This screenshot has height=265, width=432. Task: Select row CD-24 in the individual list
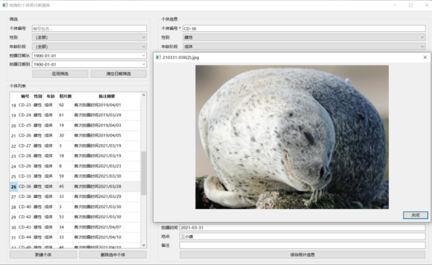pyautogui.click(x=79, y=115)
